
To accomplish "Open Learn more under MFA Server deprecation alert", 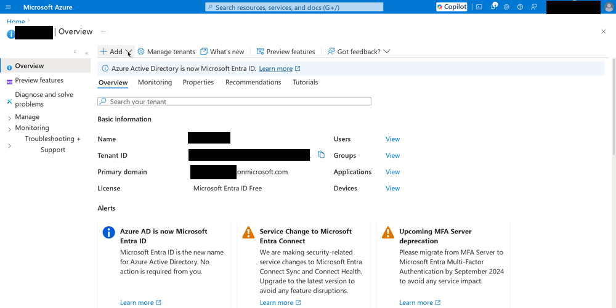I will click(420, 302).
